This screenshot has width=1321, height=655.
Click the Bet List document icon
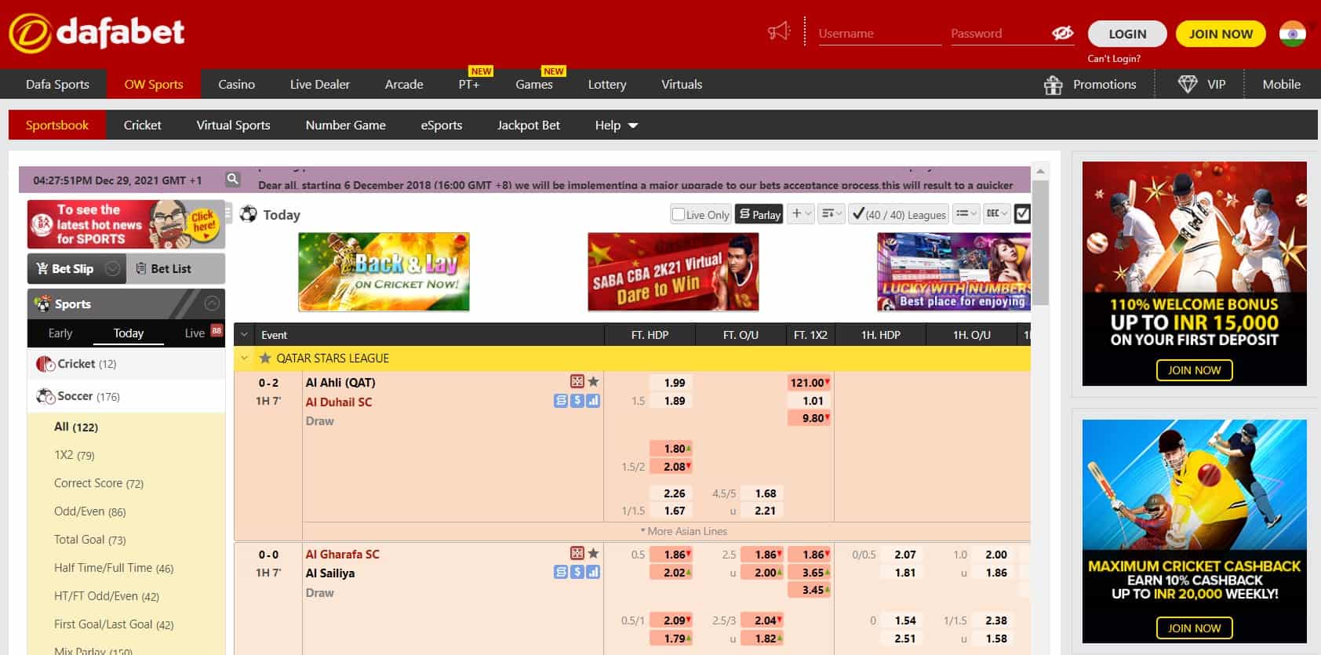coord(141,268)
